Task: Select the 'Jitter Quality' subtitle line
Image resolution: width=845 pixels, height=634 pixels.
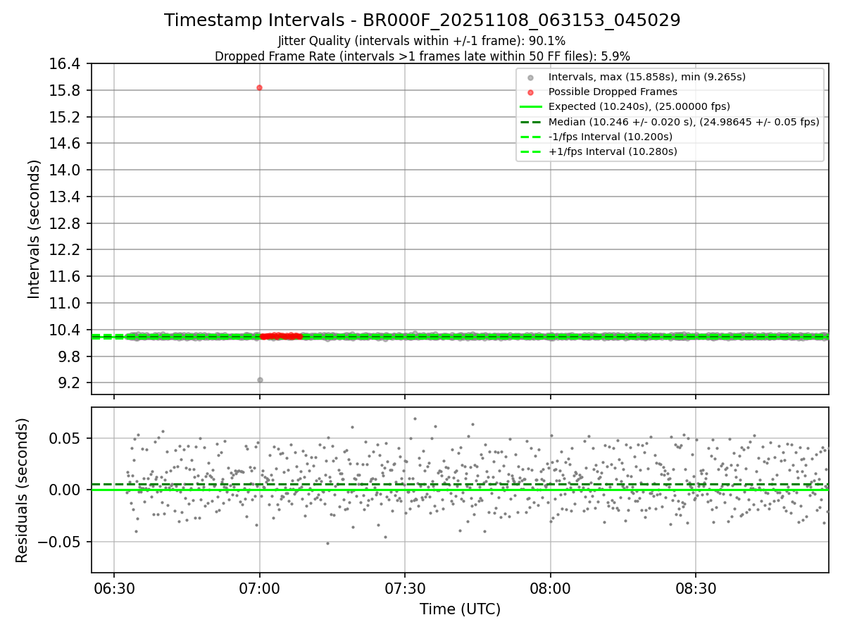Action: 422,41
